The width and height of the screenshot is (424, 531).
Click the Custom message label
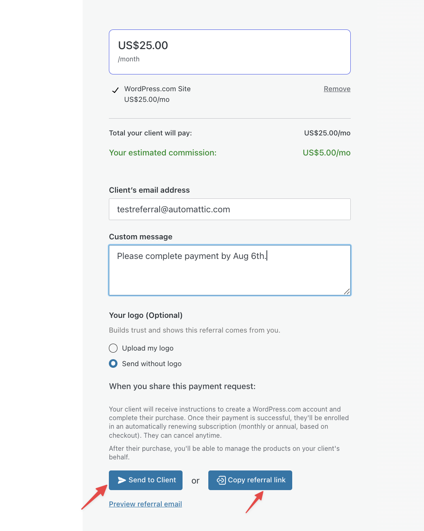(140, 237)
